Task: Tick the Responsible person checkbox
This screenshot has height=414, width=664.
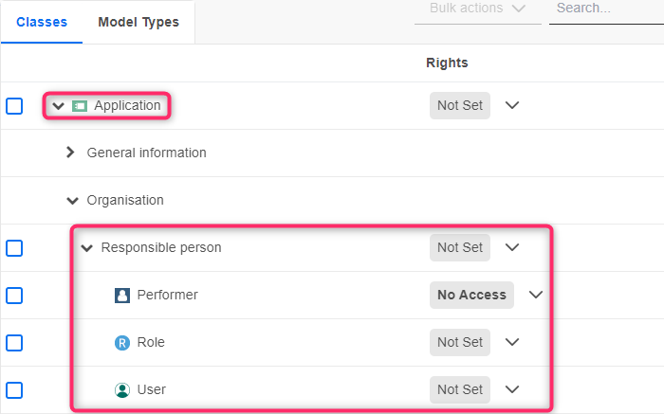Action: pyautogui.click(x=14, y=248)
